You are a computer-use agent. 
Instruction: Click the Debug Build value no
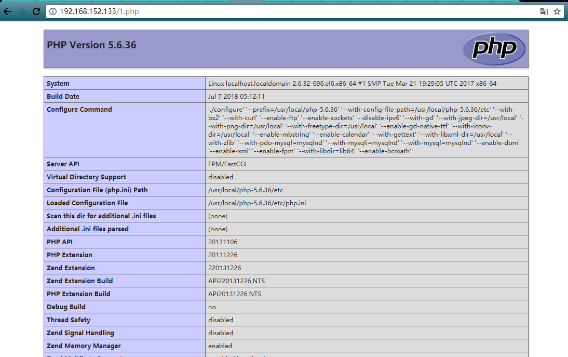[212, 307]
